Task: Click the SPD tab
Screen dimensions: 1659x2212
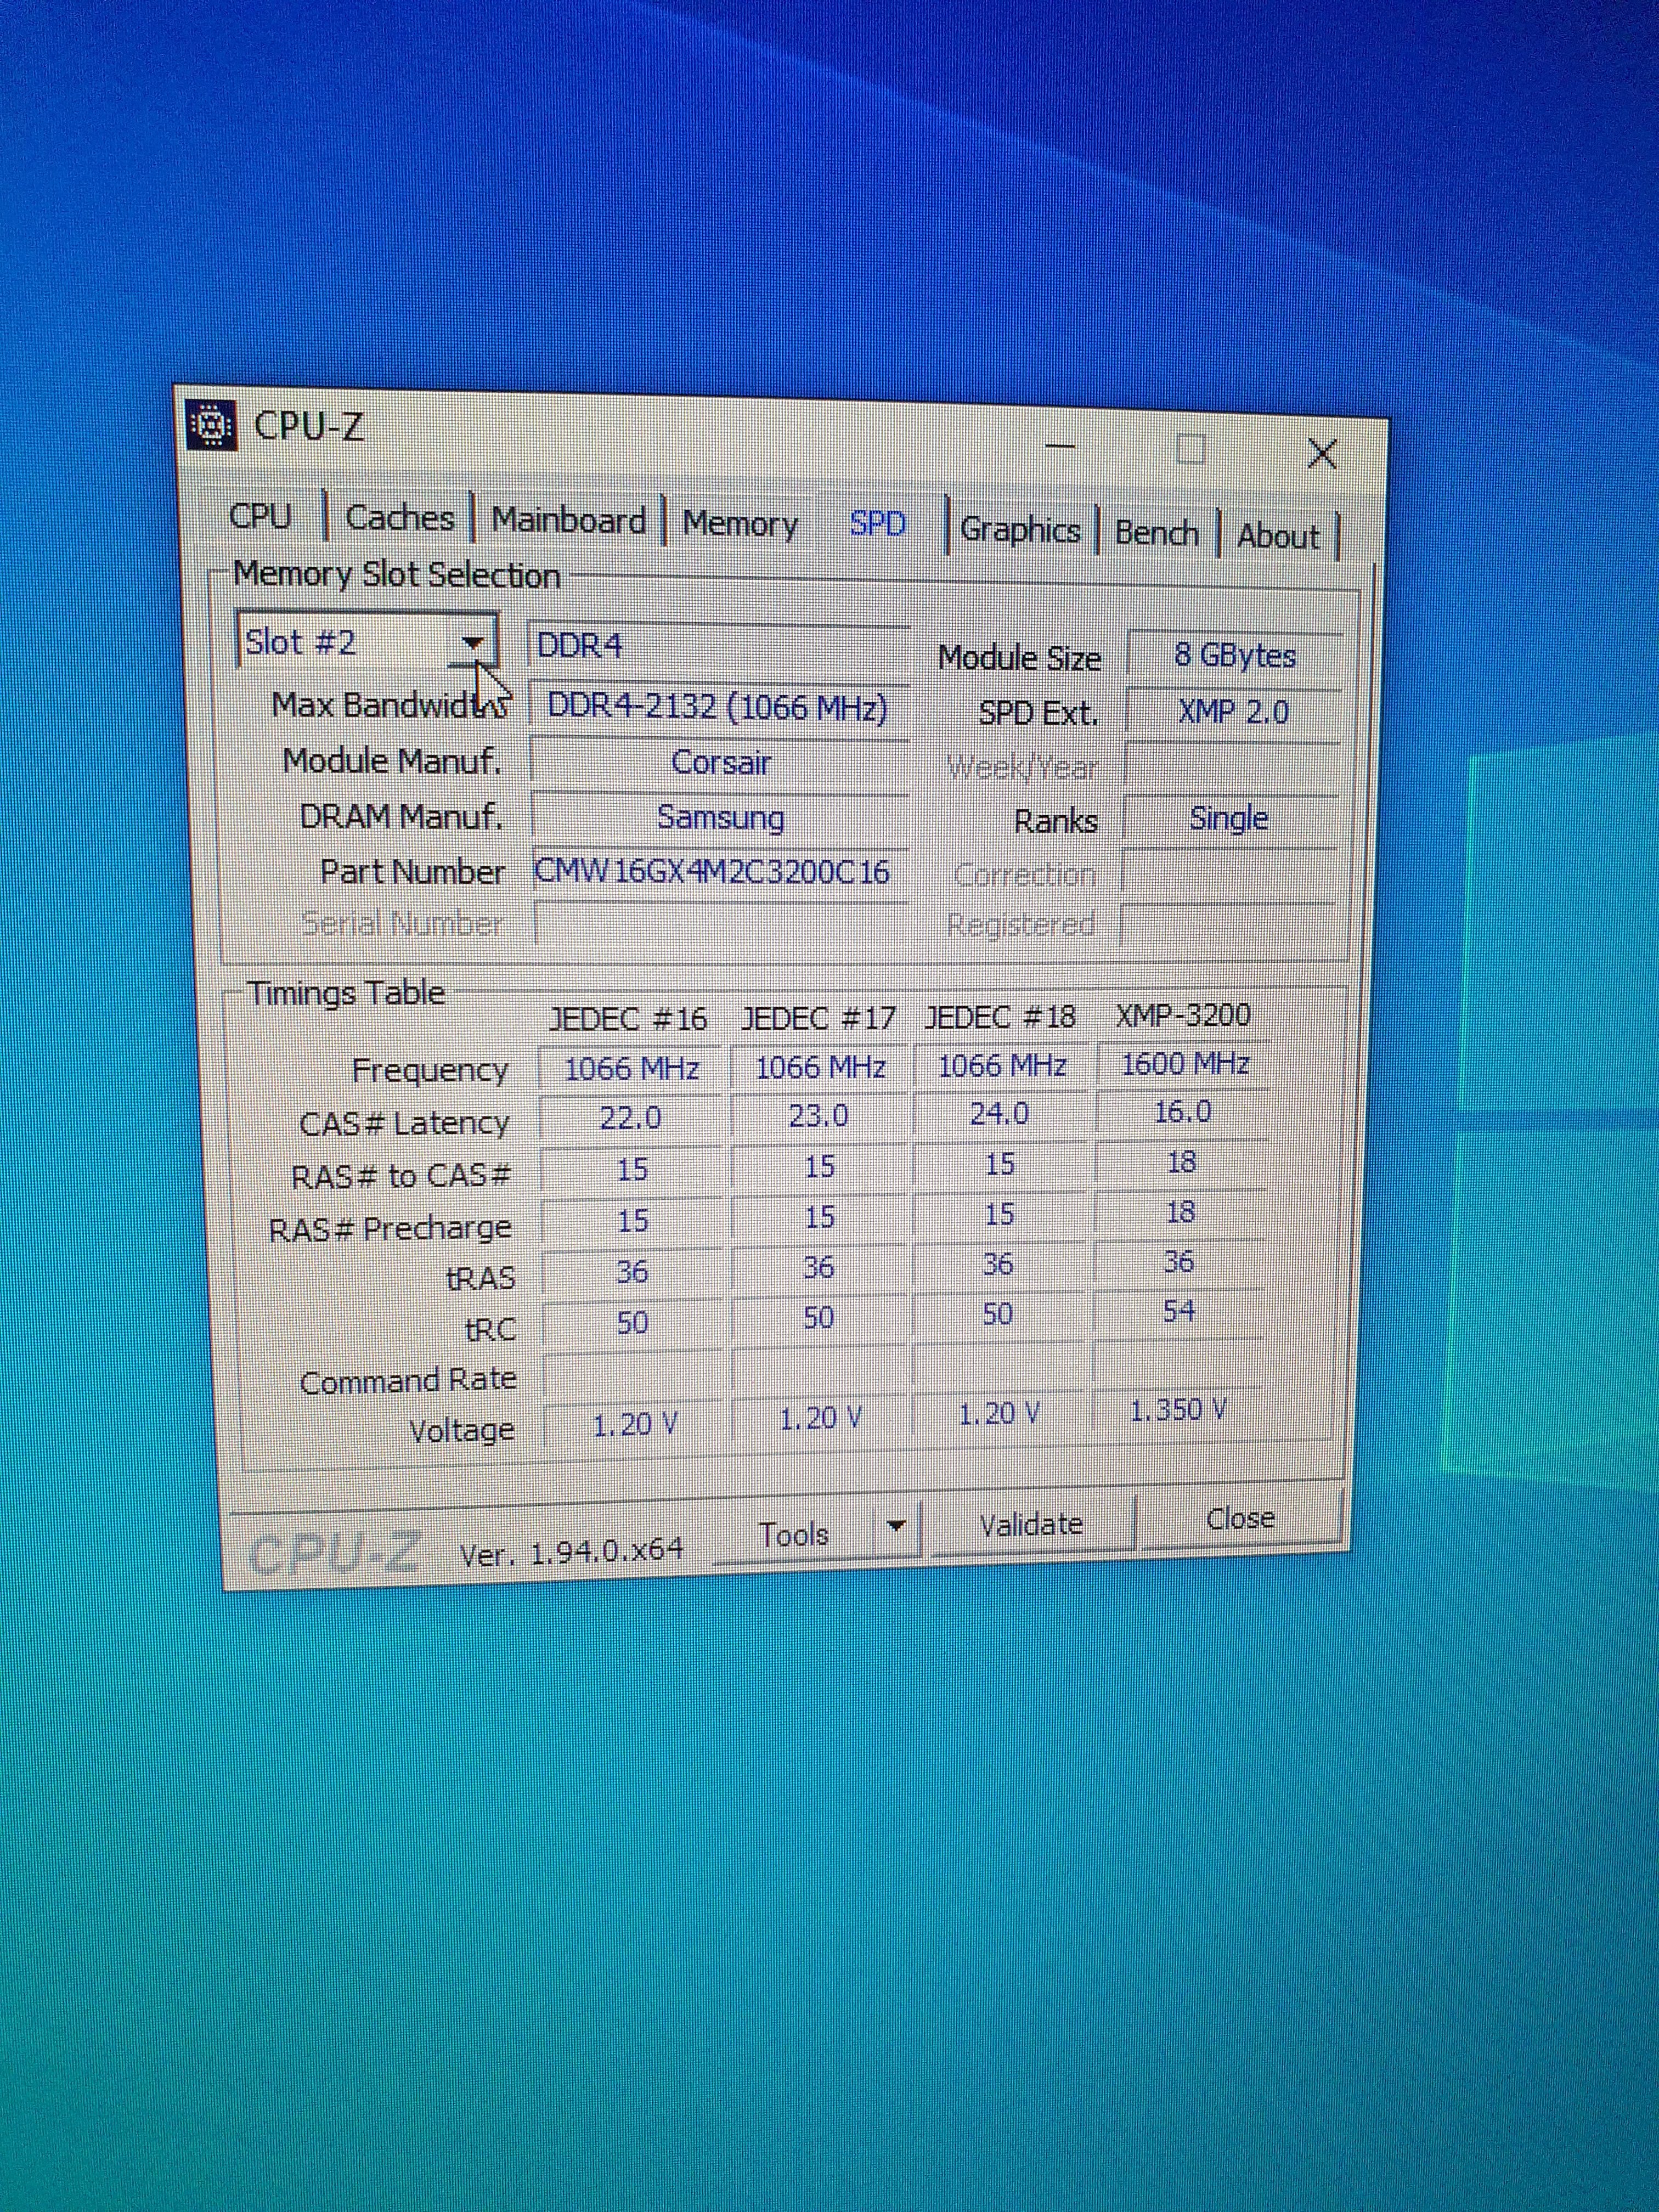Action: (x=877, y=525)
